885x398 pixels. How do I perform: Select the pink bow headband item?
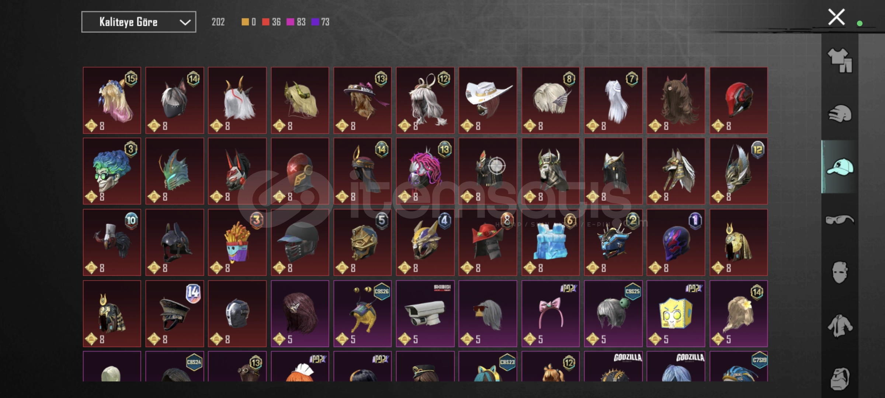pyautogui.click(x=550, y=314)
